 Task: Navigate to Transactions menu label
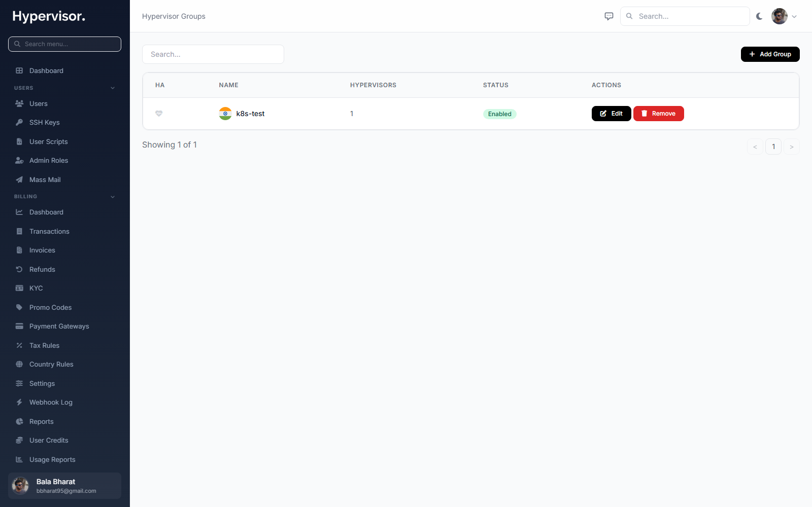coord(49,231)
